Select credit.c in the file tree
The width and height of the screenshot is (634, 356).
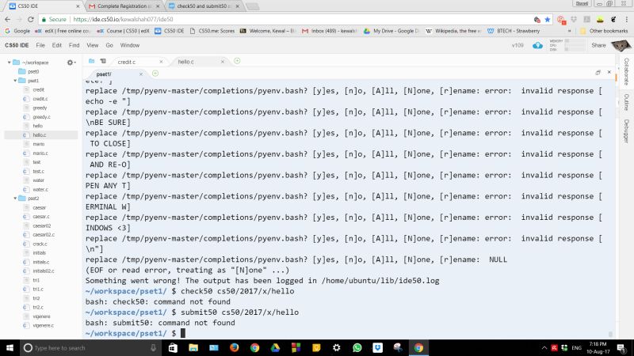click(x=40, y=99)
